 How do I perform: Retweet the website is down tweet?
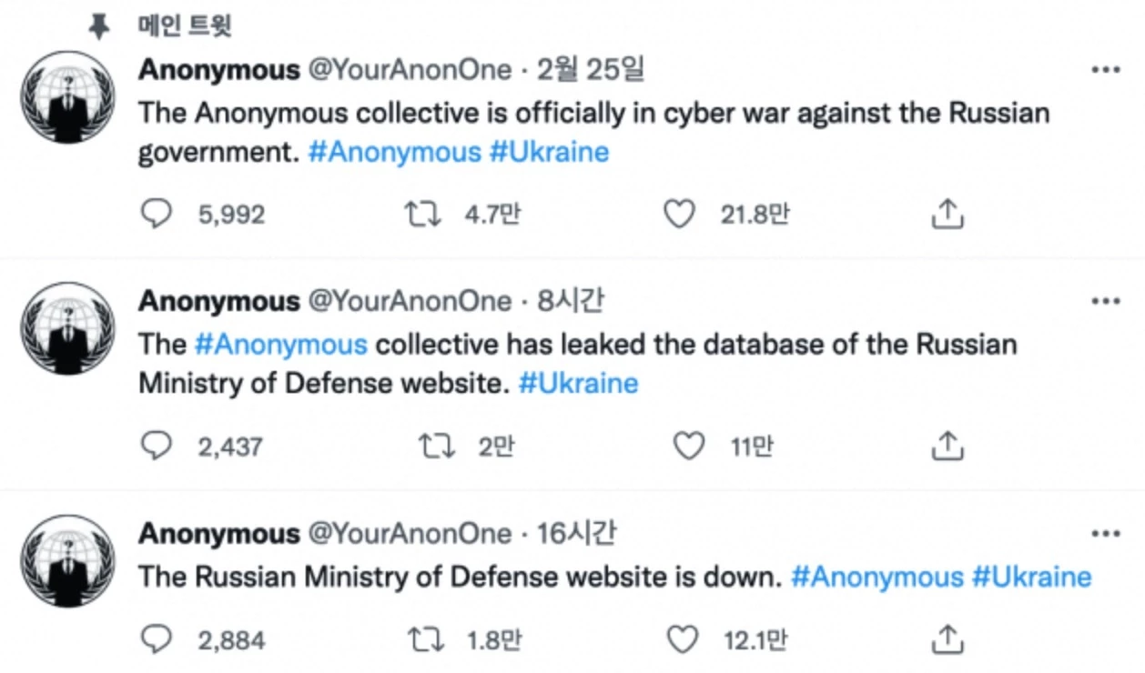pyautogui.click(x=425, y=639)
